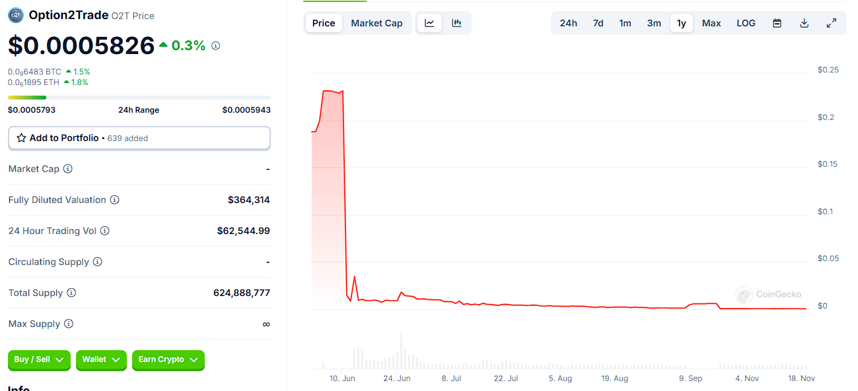The image size is (858, 391).
Task: Toggle the LOG scale option
Action: [746, 23]
